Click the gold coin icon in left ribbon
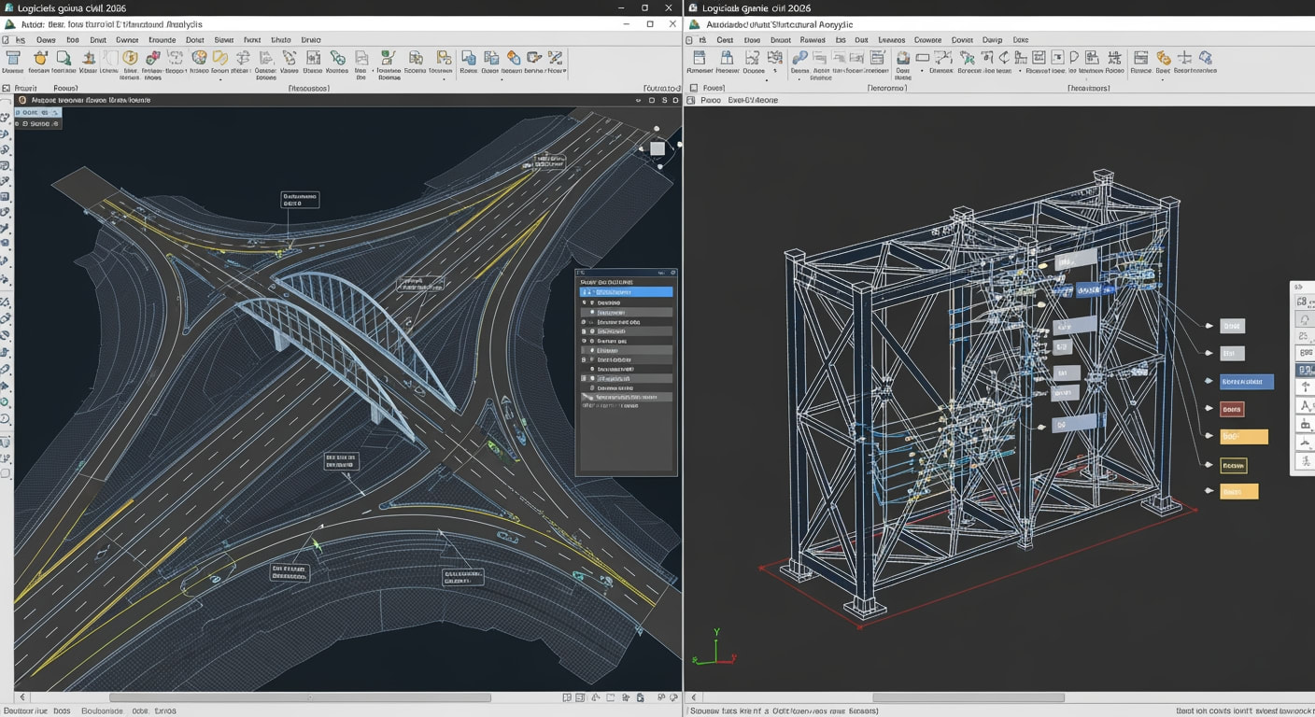1315x717 pixels. (130, 59)
